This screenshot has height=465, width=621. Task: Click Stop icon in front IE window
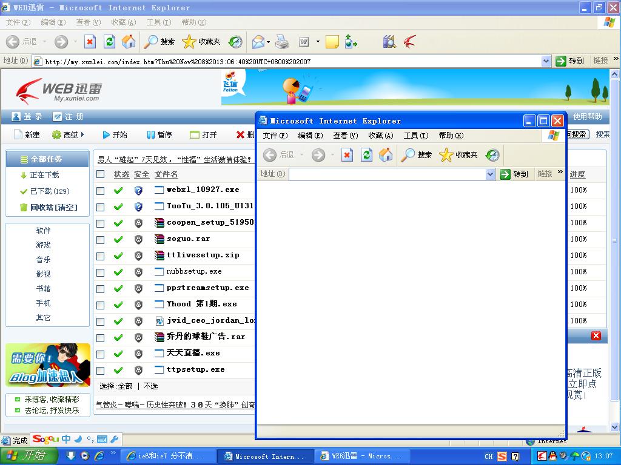coord(347,155)
